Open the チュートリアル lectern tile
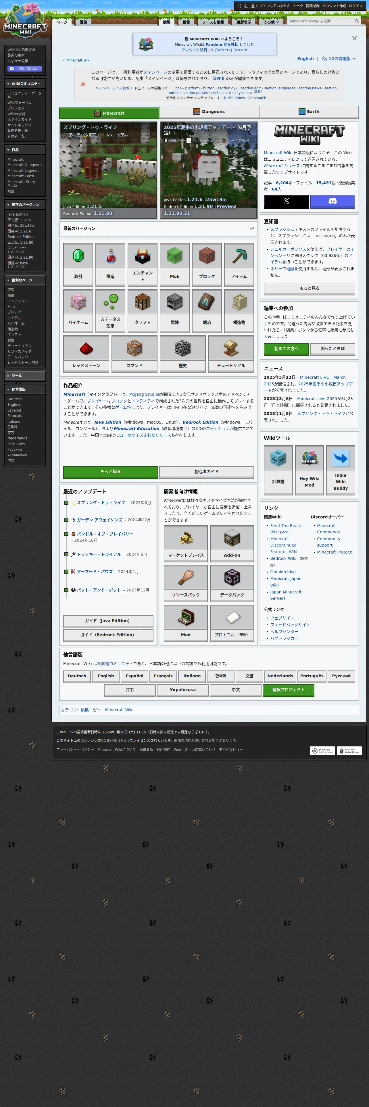Image resolution: width=369 pixels, height=1107 pixels. coord(231,354)
